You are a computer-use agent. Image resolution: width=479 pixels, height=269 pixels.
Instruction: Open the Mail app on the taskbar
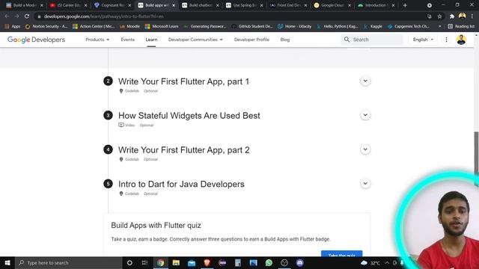[192, 262]
